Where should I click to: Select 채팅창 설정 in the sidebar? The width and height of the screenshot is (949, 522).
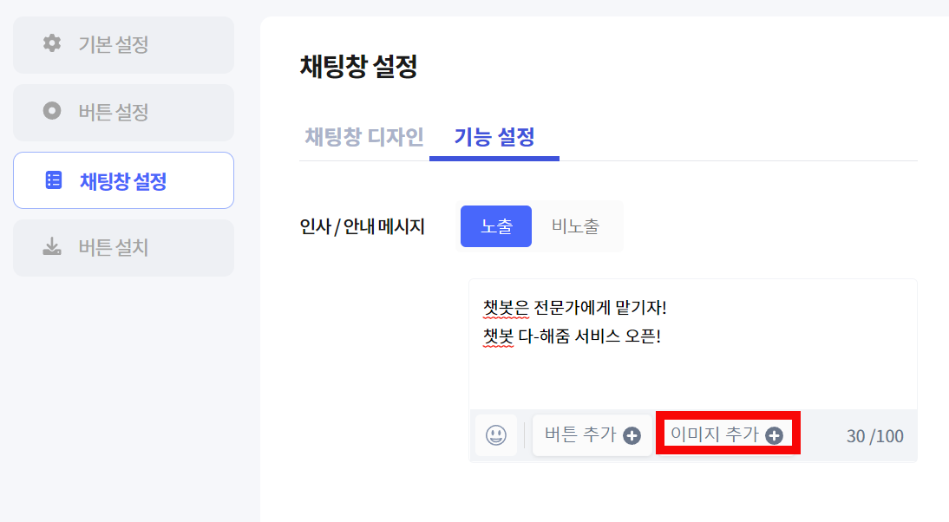pos(123,180)
